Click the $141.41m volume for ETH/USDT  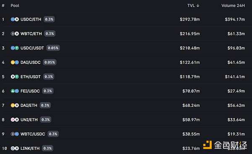tap(235, 77)
